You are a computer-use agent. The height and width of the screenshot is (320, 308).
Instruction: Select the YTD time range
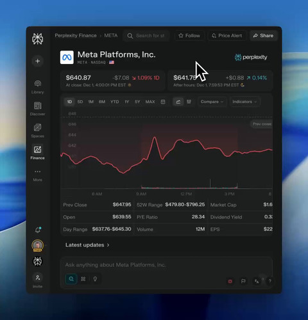(x=115, y=102)
